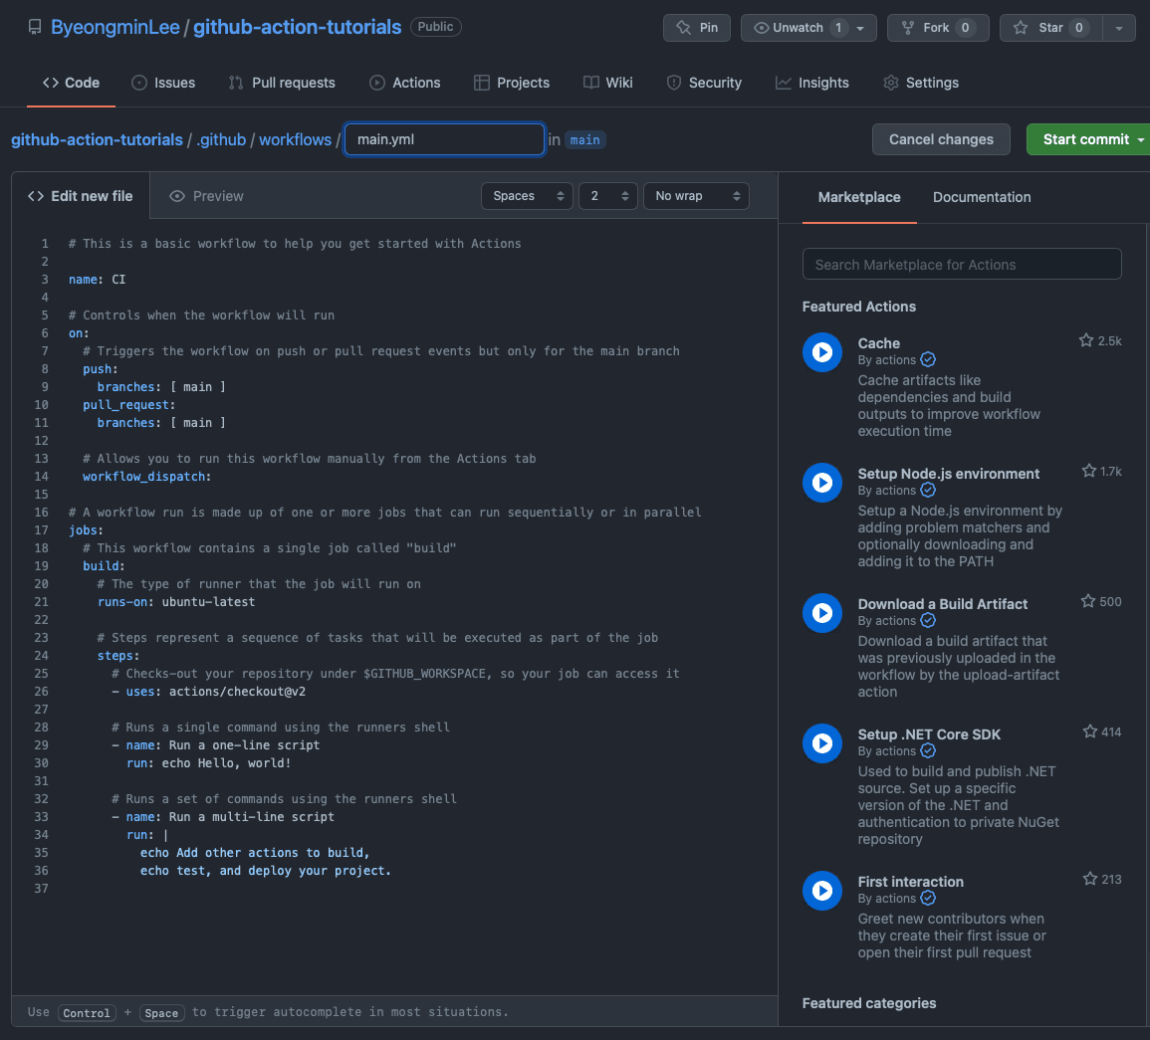The image size is (1150, 1040).
Task: Click ByeongminLee owner link
Action: coord(115,27)
